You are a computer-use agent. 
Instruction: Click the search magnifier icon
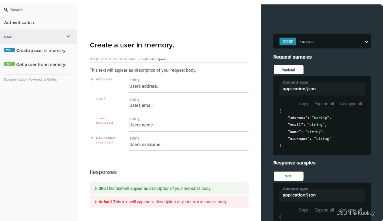click(6, 10)
